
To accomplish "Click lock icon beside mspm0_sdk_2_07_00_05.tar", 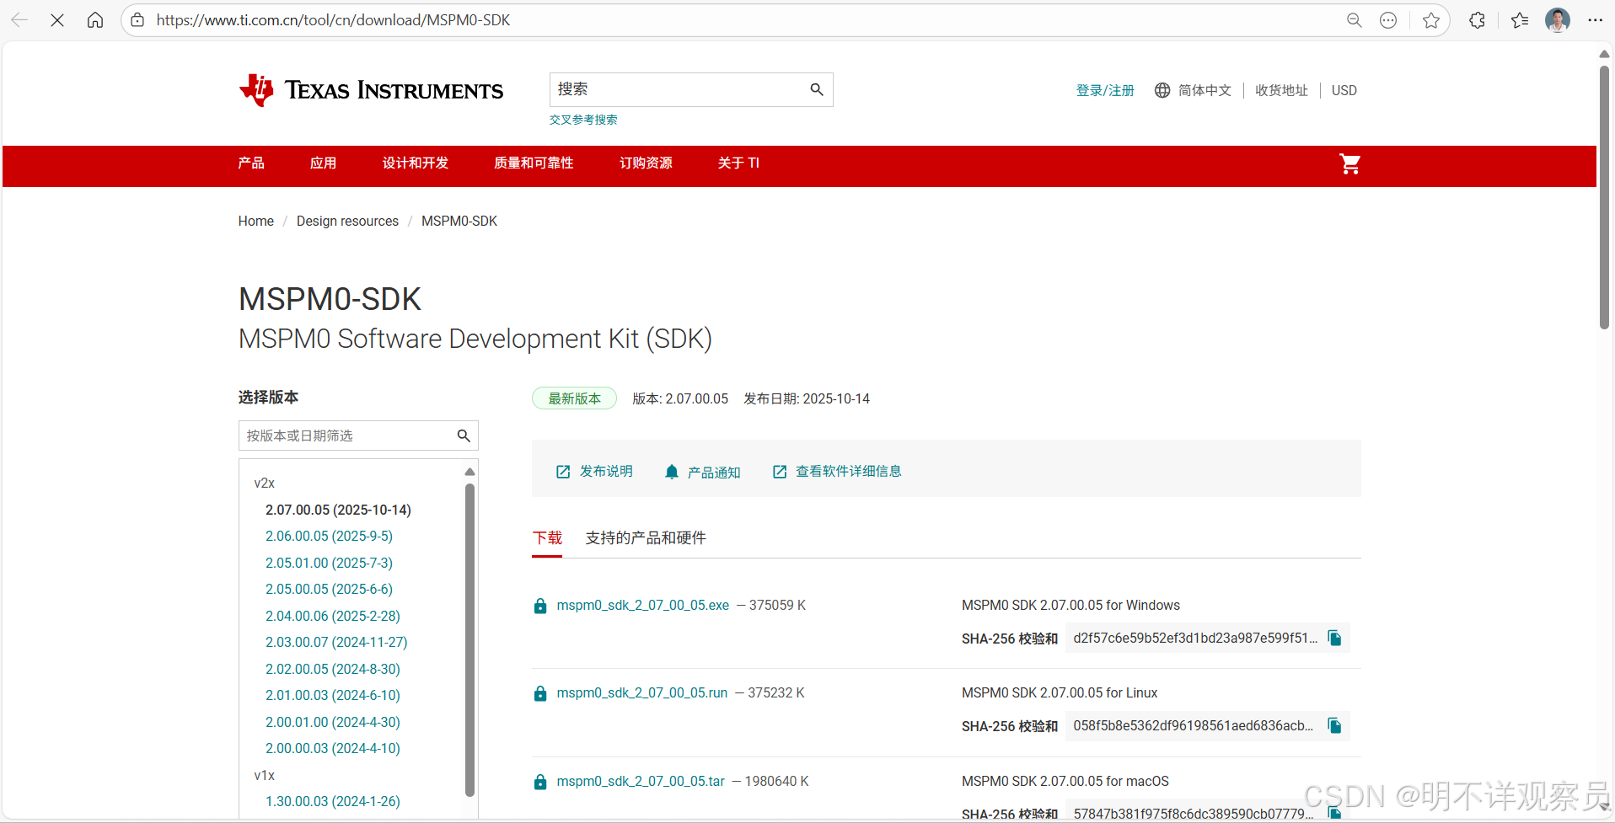I will click(540, 782).
